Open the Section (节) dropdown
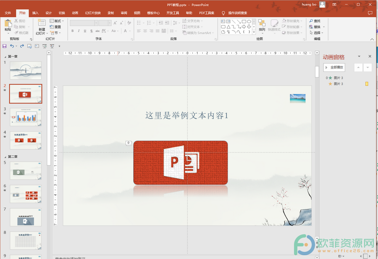 (55, 33)
